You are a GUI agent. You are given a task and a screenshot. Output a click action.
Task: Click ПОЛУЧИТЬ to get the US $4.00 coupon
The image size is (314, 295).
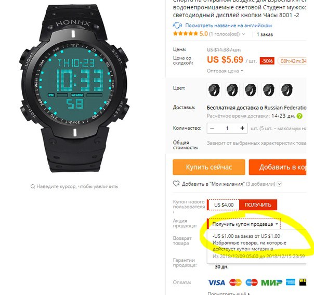pyautogui.click(x=258, y=205)
